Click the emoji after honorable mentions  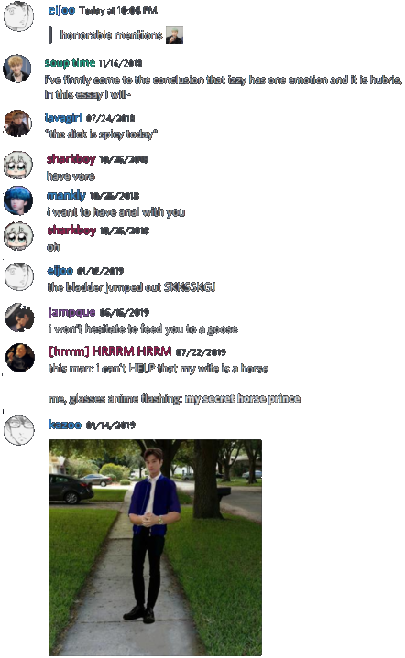tap(174, 35)
